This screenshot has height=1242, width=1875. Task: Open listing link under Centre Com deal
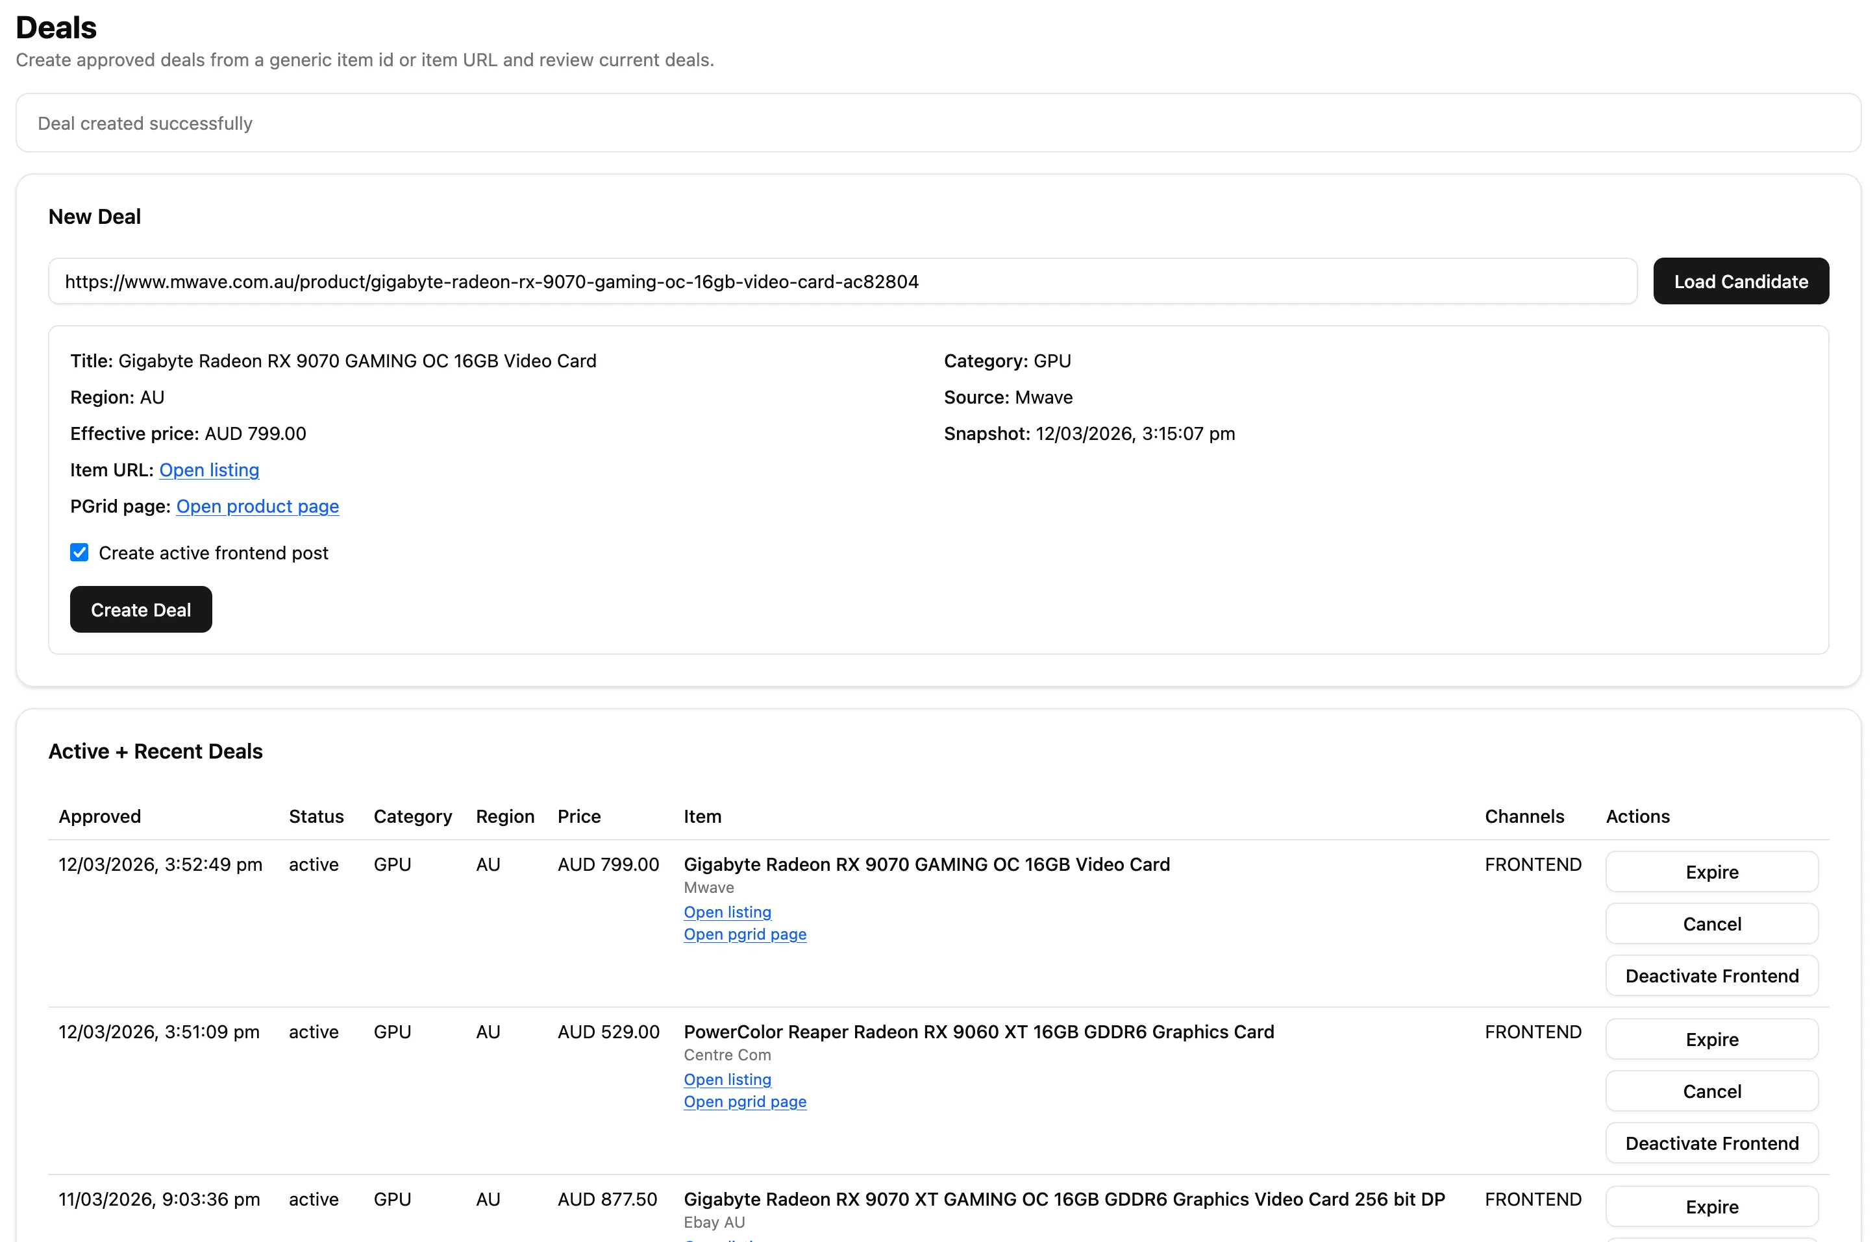pos(726,1080)
